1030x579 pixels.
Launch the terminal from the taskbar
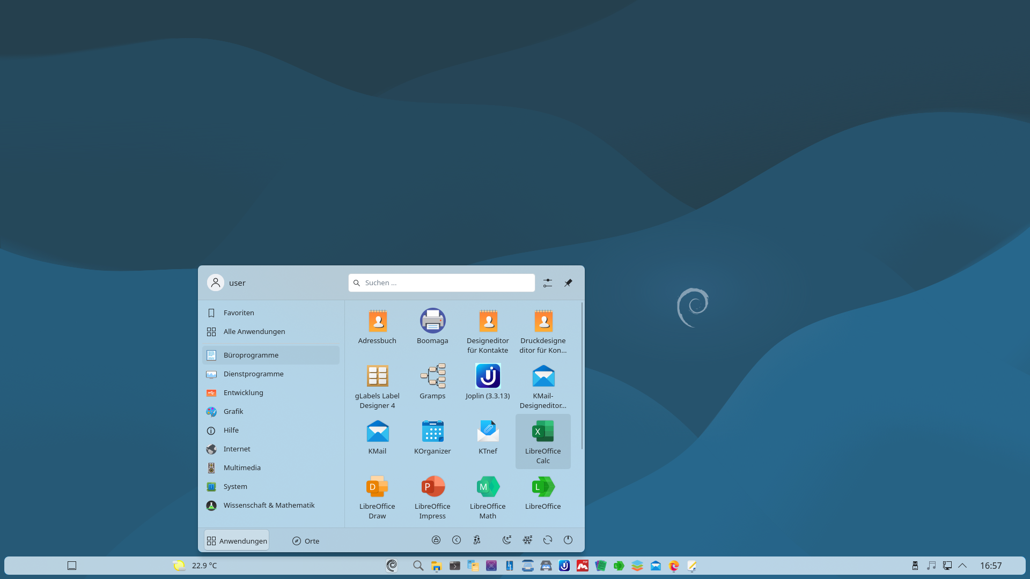454,565
